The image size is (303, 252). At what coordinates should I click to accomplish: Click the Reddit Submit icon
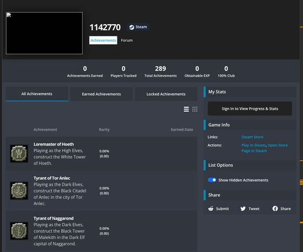210,209
